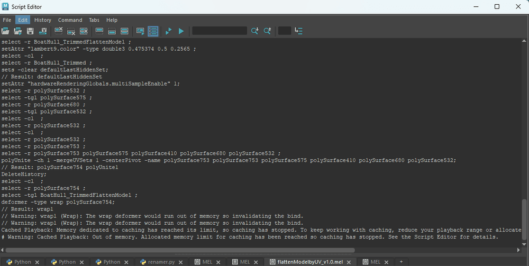
Task: Click "select -tgl BoatHull_TrimmedFlattenModel" line
Action: pos(69,195)
